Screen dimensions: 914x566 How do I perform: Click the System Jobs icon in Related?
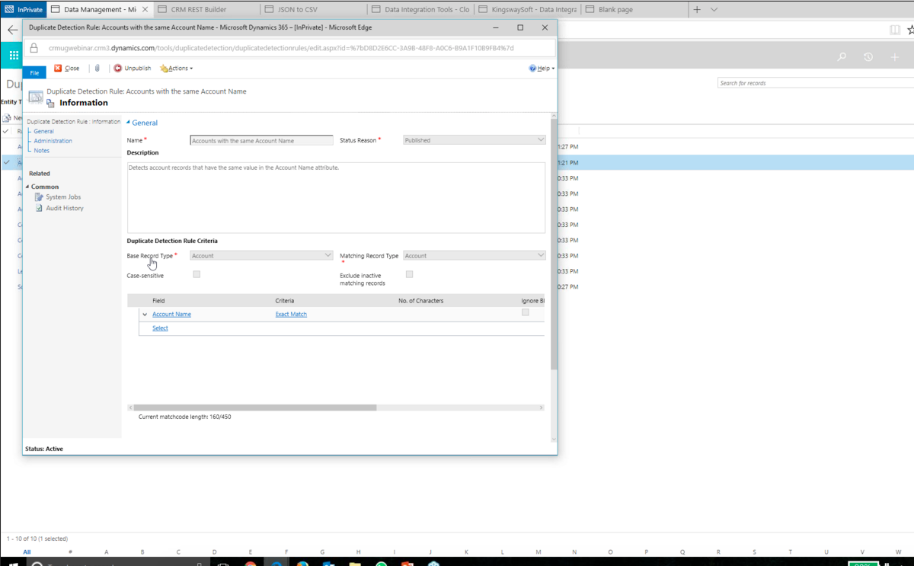[x=39, y=197]
